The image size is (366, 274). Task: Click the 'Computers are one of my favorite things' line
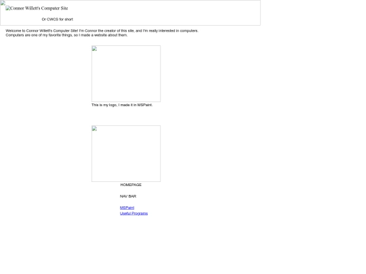[66, 35]
